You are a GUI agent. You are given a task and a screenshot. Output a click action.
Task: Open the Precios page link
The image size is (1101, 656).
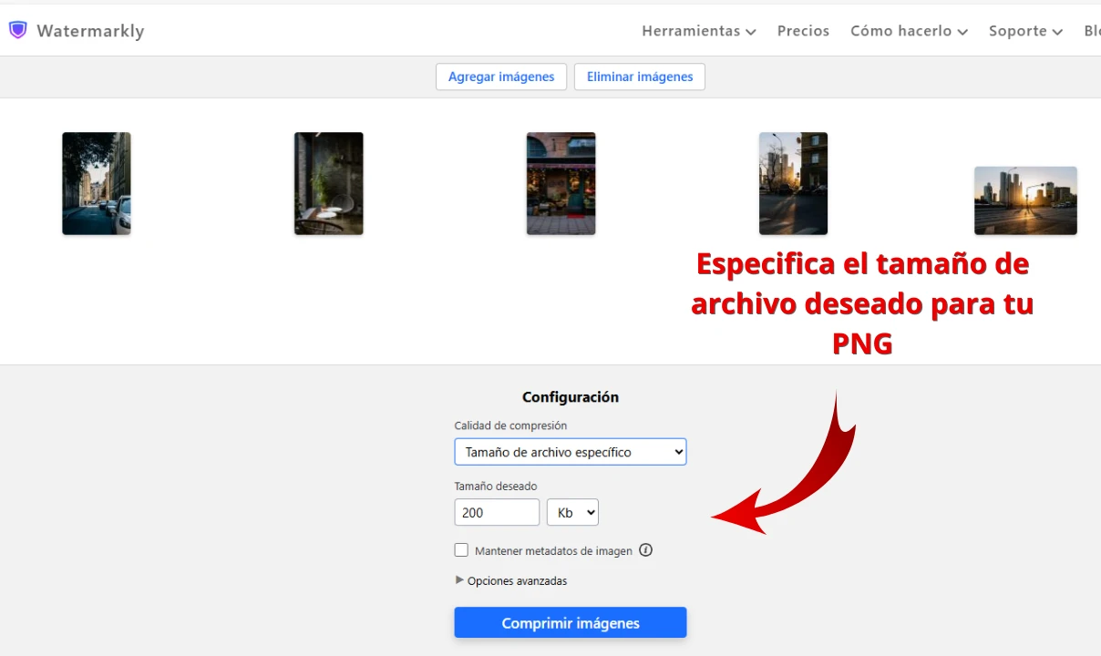[803, 31]
